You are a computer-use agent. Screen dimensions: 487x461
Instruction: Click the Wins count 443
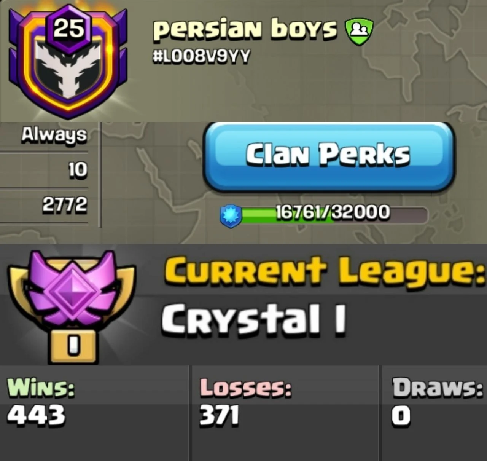tap(36, 415)
